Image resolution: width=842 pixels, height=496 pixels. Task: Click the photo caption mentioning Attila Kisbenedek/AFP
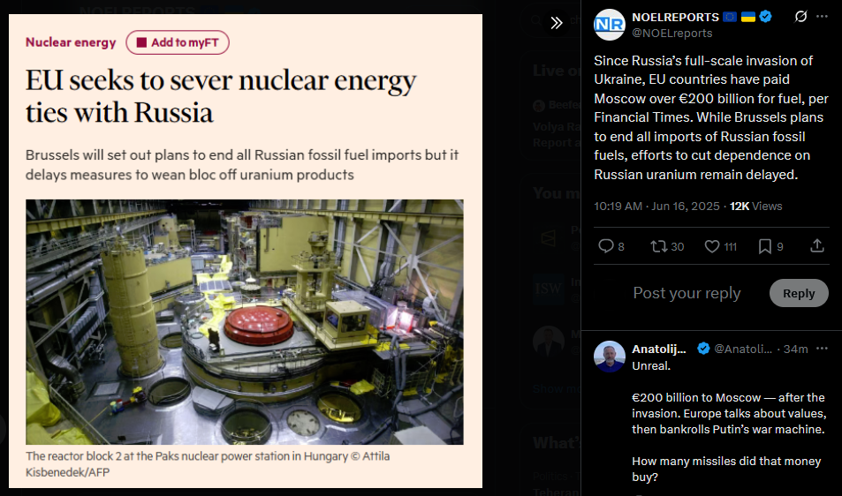[x=208, y=464]
